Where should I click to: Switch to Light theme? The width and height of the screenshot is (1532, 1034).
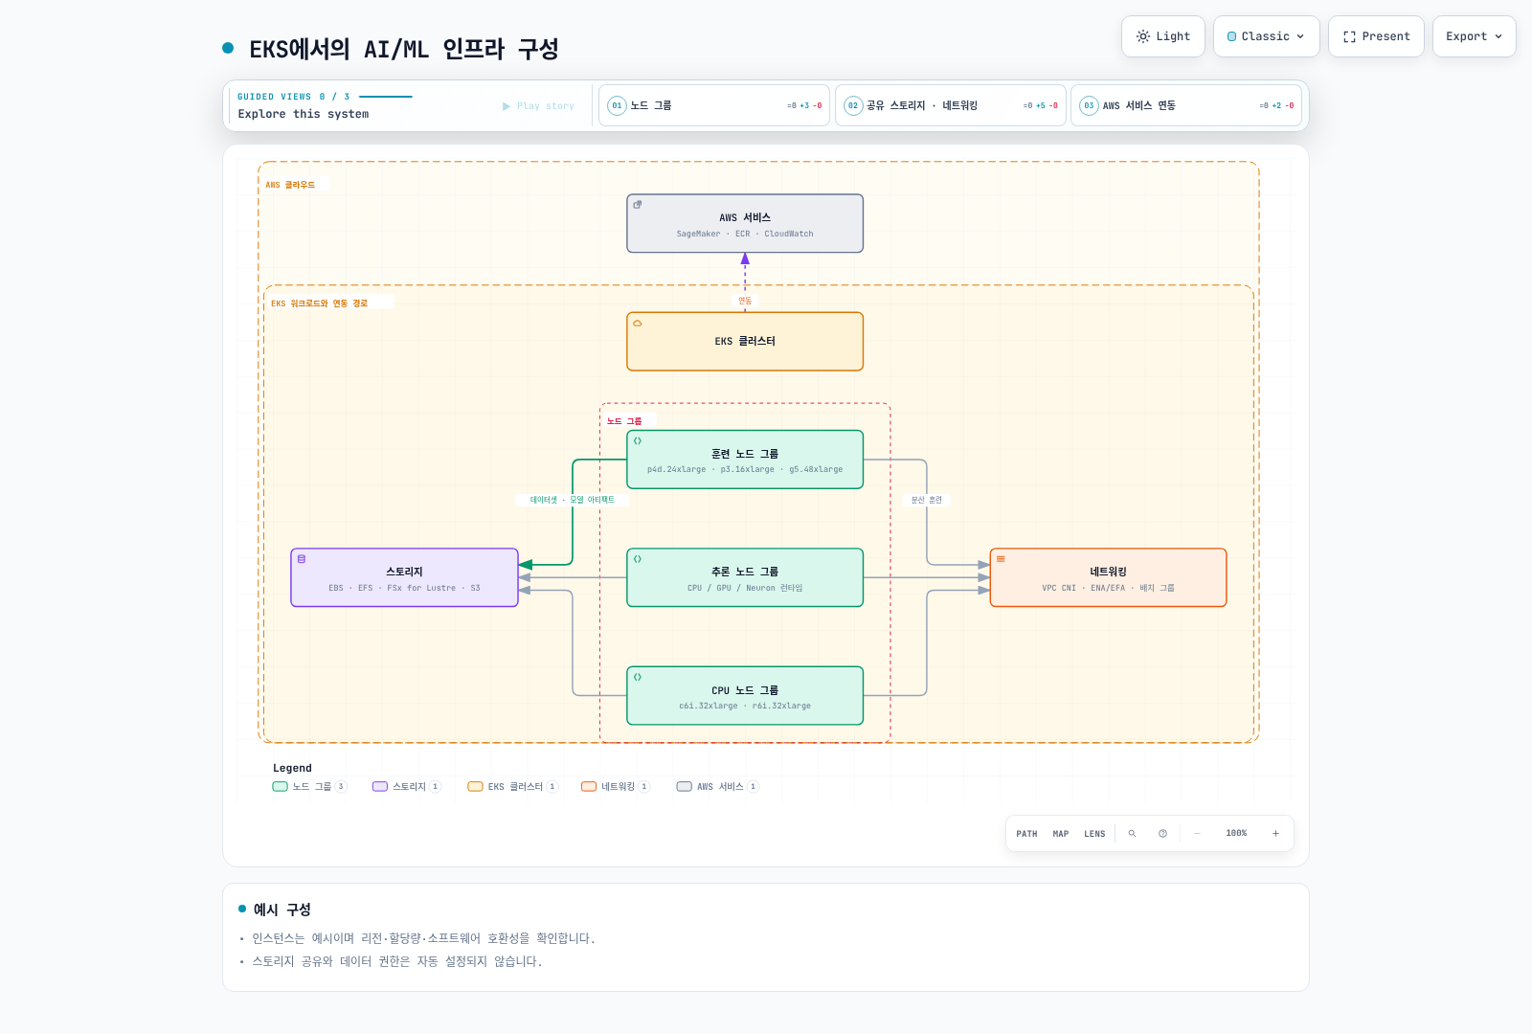(x=1162, y=36)
